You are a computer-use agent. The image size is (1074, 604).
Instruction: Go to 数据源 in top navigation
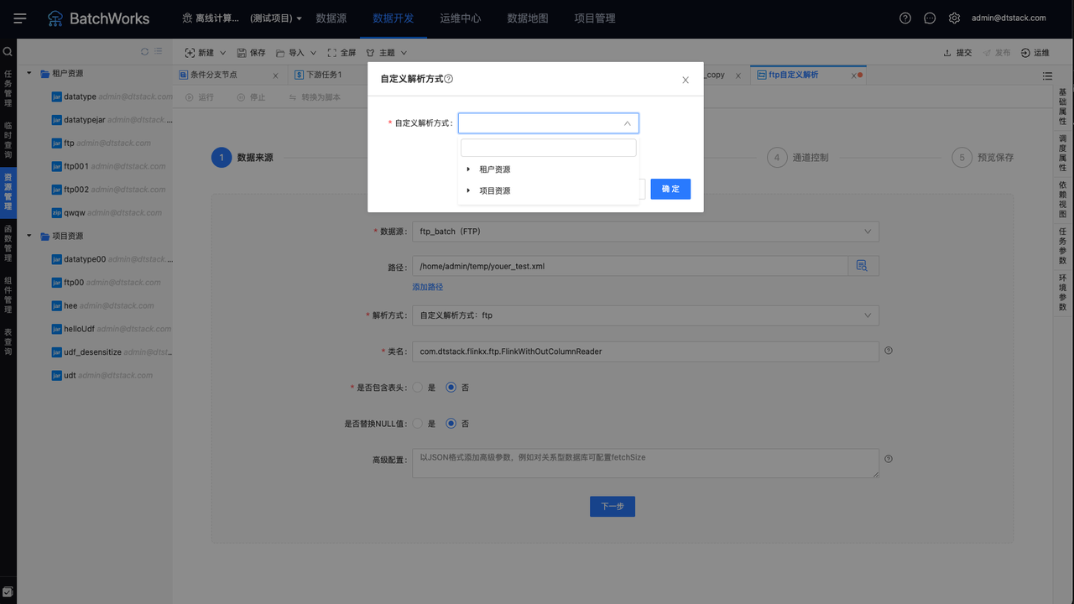[x=331, y=18]
